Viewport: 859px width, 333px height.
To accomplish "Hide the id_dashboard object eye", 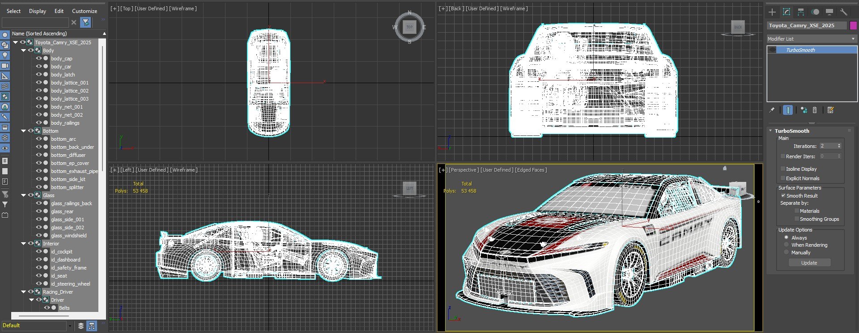I will [x=38, y=260].
